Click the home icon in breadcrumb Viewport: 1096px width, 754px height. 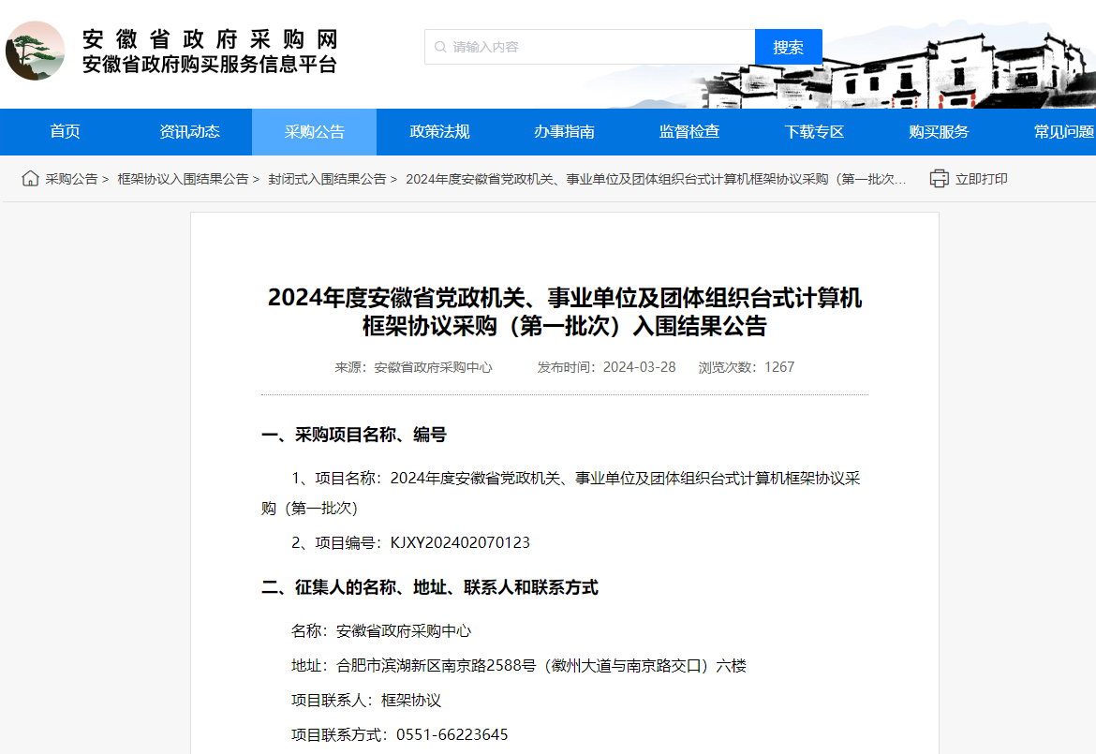coord(30,178)
